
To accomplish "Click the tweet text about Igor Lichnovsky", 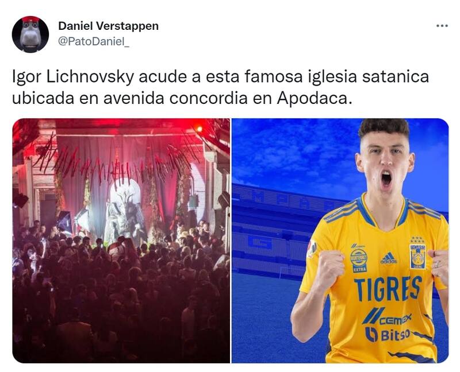I will (x=221, y=87).
